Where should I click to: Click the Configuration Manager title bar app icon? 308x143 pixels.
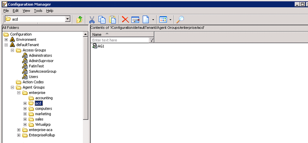(4, 4)
